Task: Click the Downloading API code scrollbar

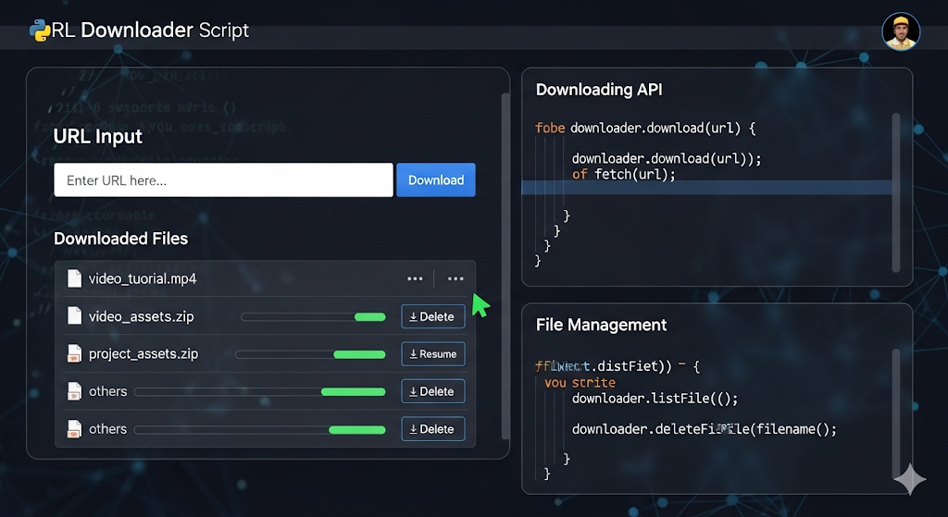Action: (896, 192)
